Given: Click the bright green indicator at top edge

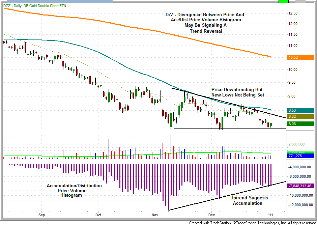Looking at the screenshot, I should click(284, 1).
